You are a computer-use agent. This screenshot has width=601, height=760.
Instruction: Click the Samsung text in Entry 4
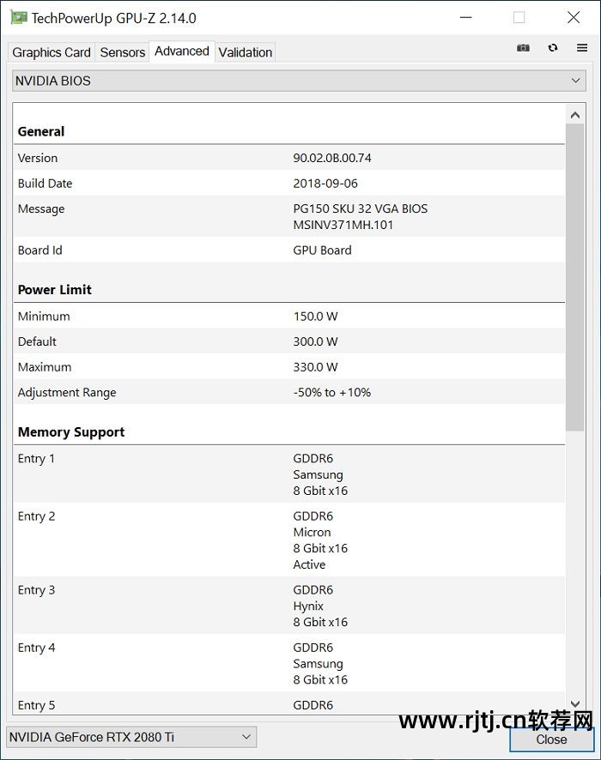click(319, 664)
